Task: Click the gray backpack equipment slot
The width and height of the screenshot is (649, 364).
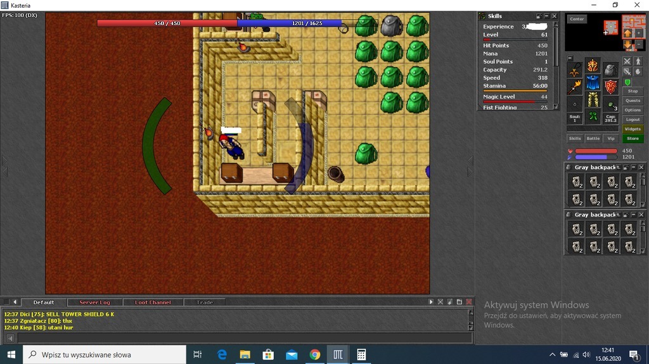Action: point(610,70)
